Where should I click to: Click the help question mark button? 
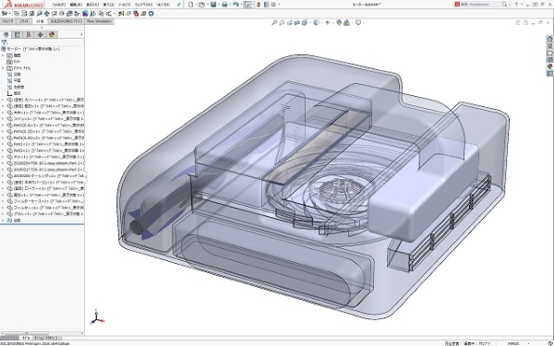(516, 5)
